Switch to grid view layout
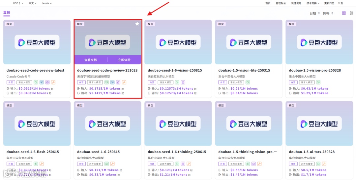This screenshot has height=180, width=356. tap(344, 13)
